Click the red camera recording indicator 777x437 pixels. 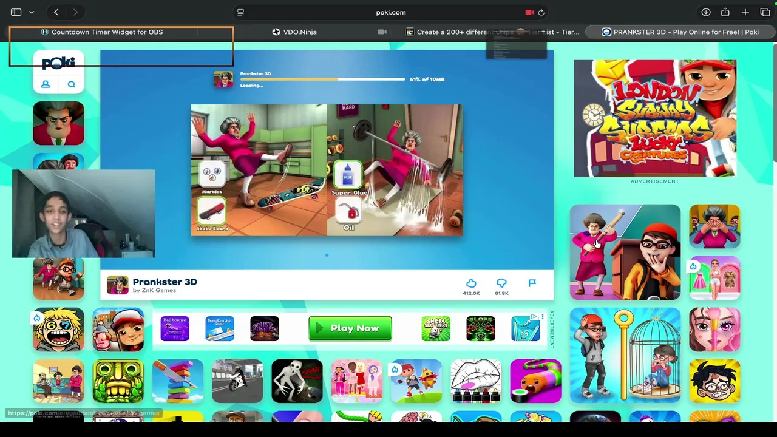click(529, 12)
